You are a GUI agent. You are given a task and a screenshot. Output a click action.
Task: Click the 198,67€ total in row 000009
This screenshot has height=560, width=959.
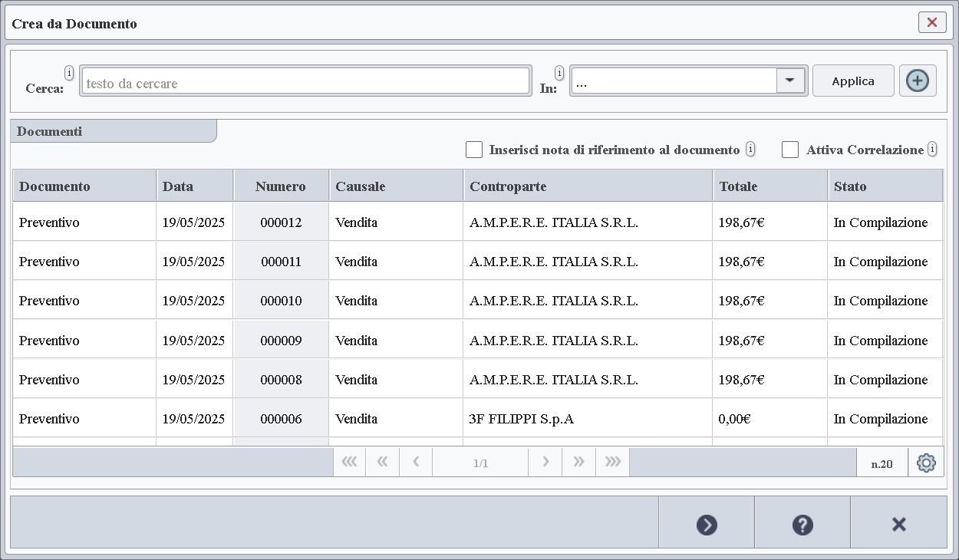(x=770, y=341)
